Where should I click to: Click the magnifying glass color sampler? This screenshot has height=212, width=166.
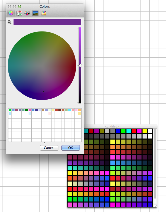coord(9,22)
